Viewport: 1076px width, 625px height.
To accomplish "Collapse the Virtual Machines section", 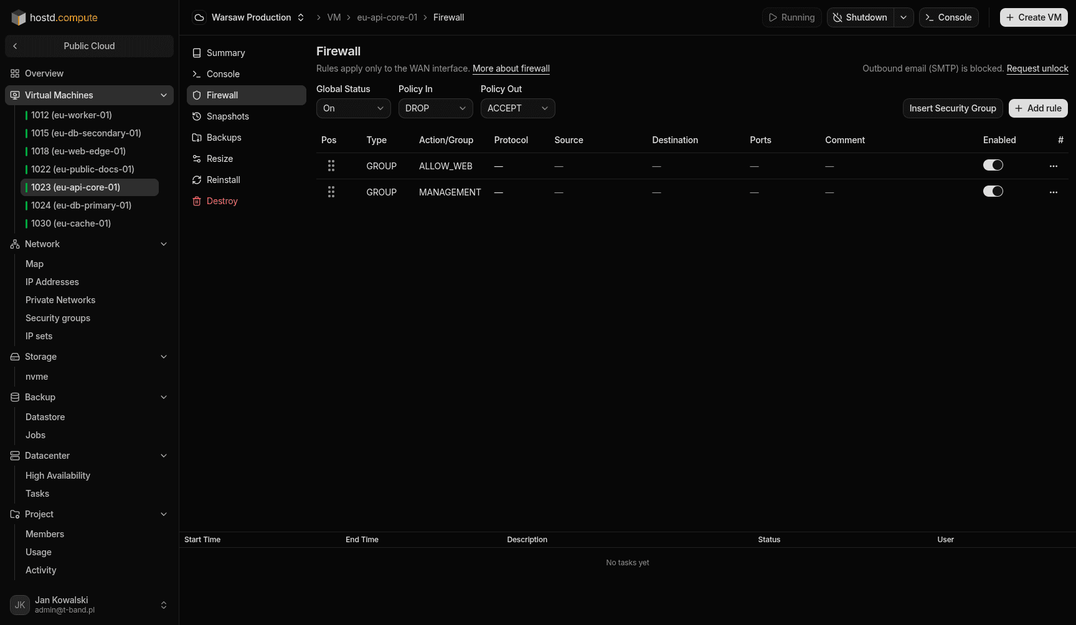I will (164, 95).
